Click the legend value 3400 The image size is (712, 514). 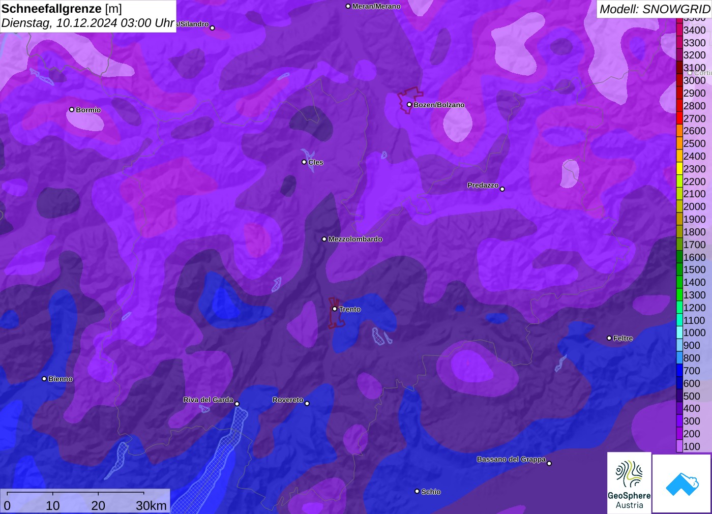pos(695,30)
